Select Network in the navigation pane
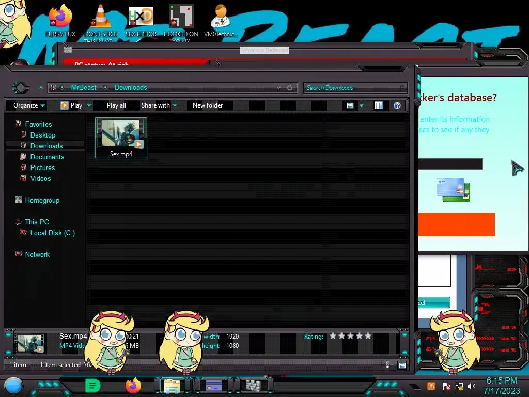 (37, 254)
